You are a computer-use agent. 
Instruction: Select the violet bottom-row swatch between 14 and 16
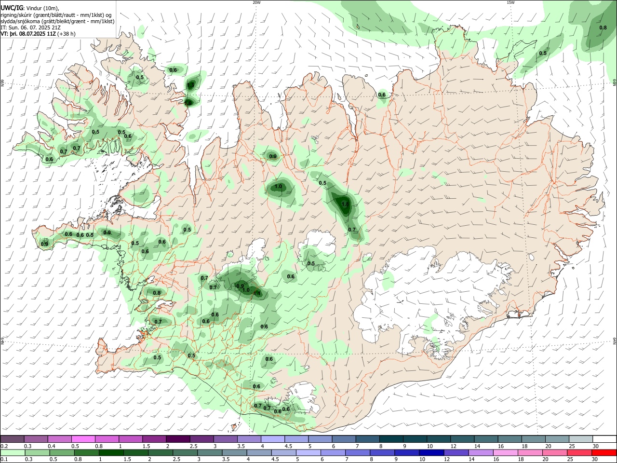click(481, 453)
